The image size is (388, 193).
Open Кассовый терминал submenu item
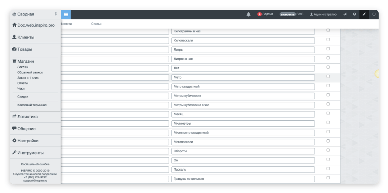(x=32, y=105)
